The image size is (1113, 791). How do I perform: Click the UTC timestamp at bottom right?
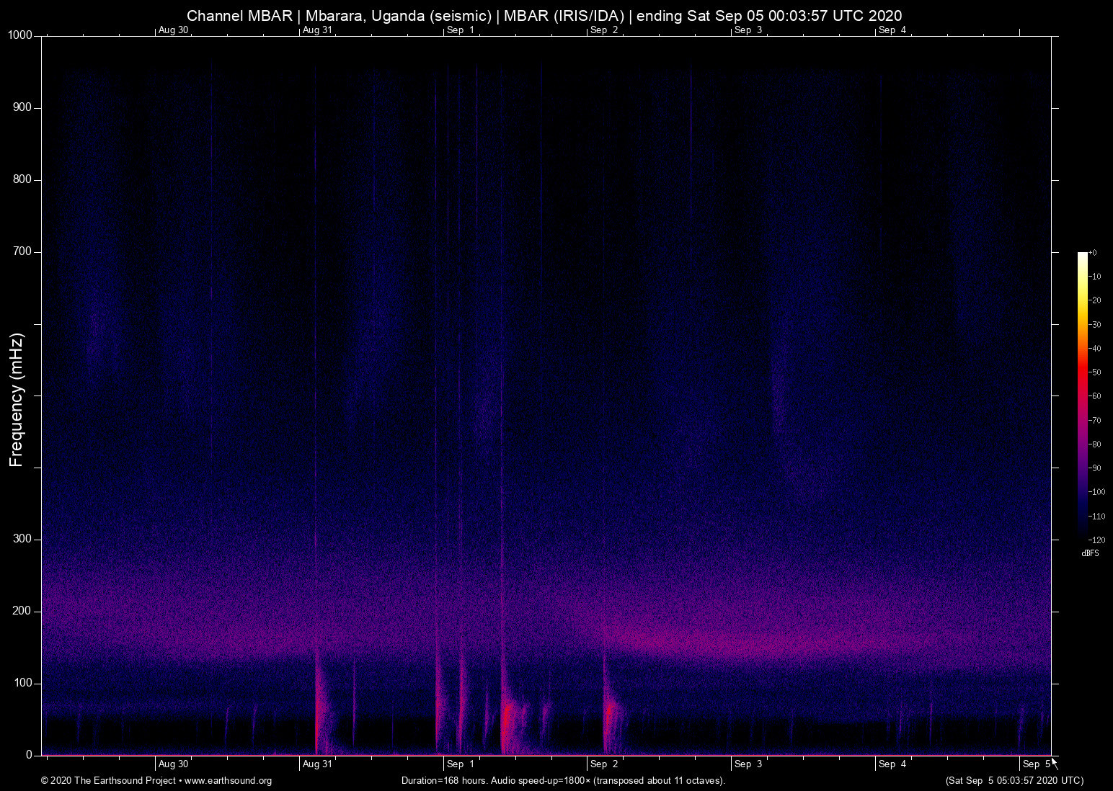click(1014, 781)
